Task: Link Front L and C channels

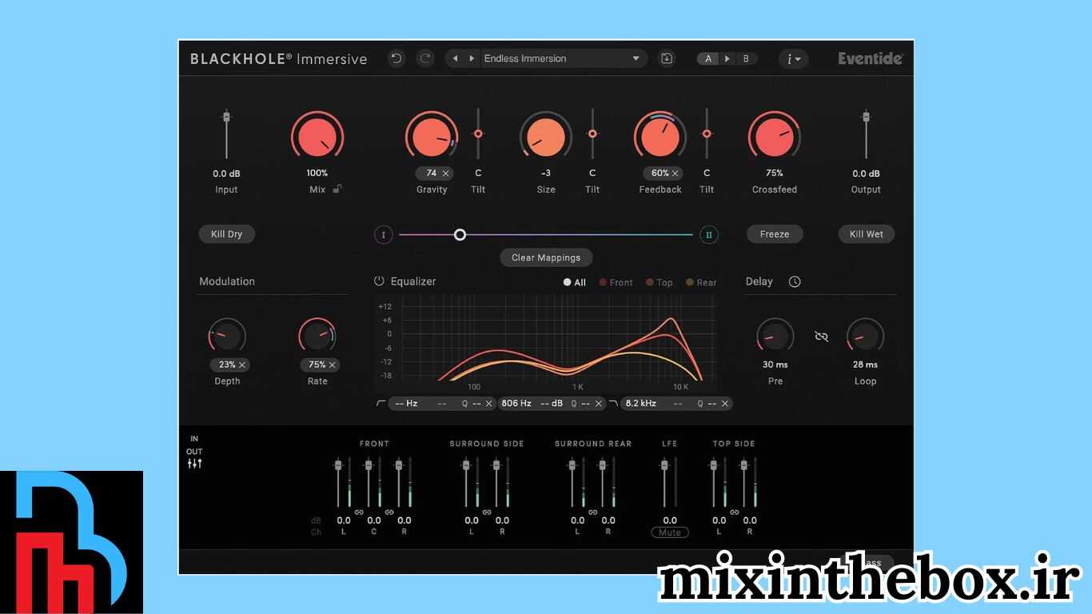Action: click(359, 512)
